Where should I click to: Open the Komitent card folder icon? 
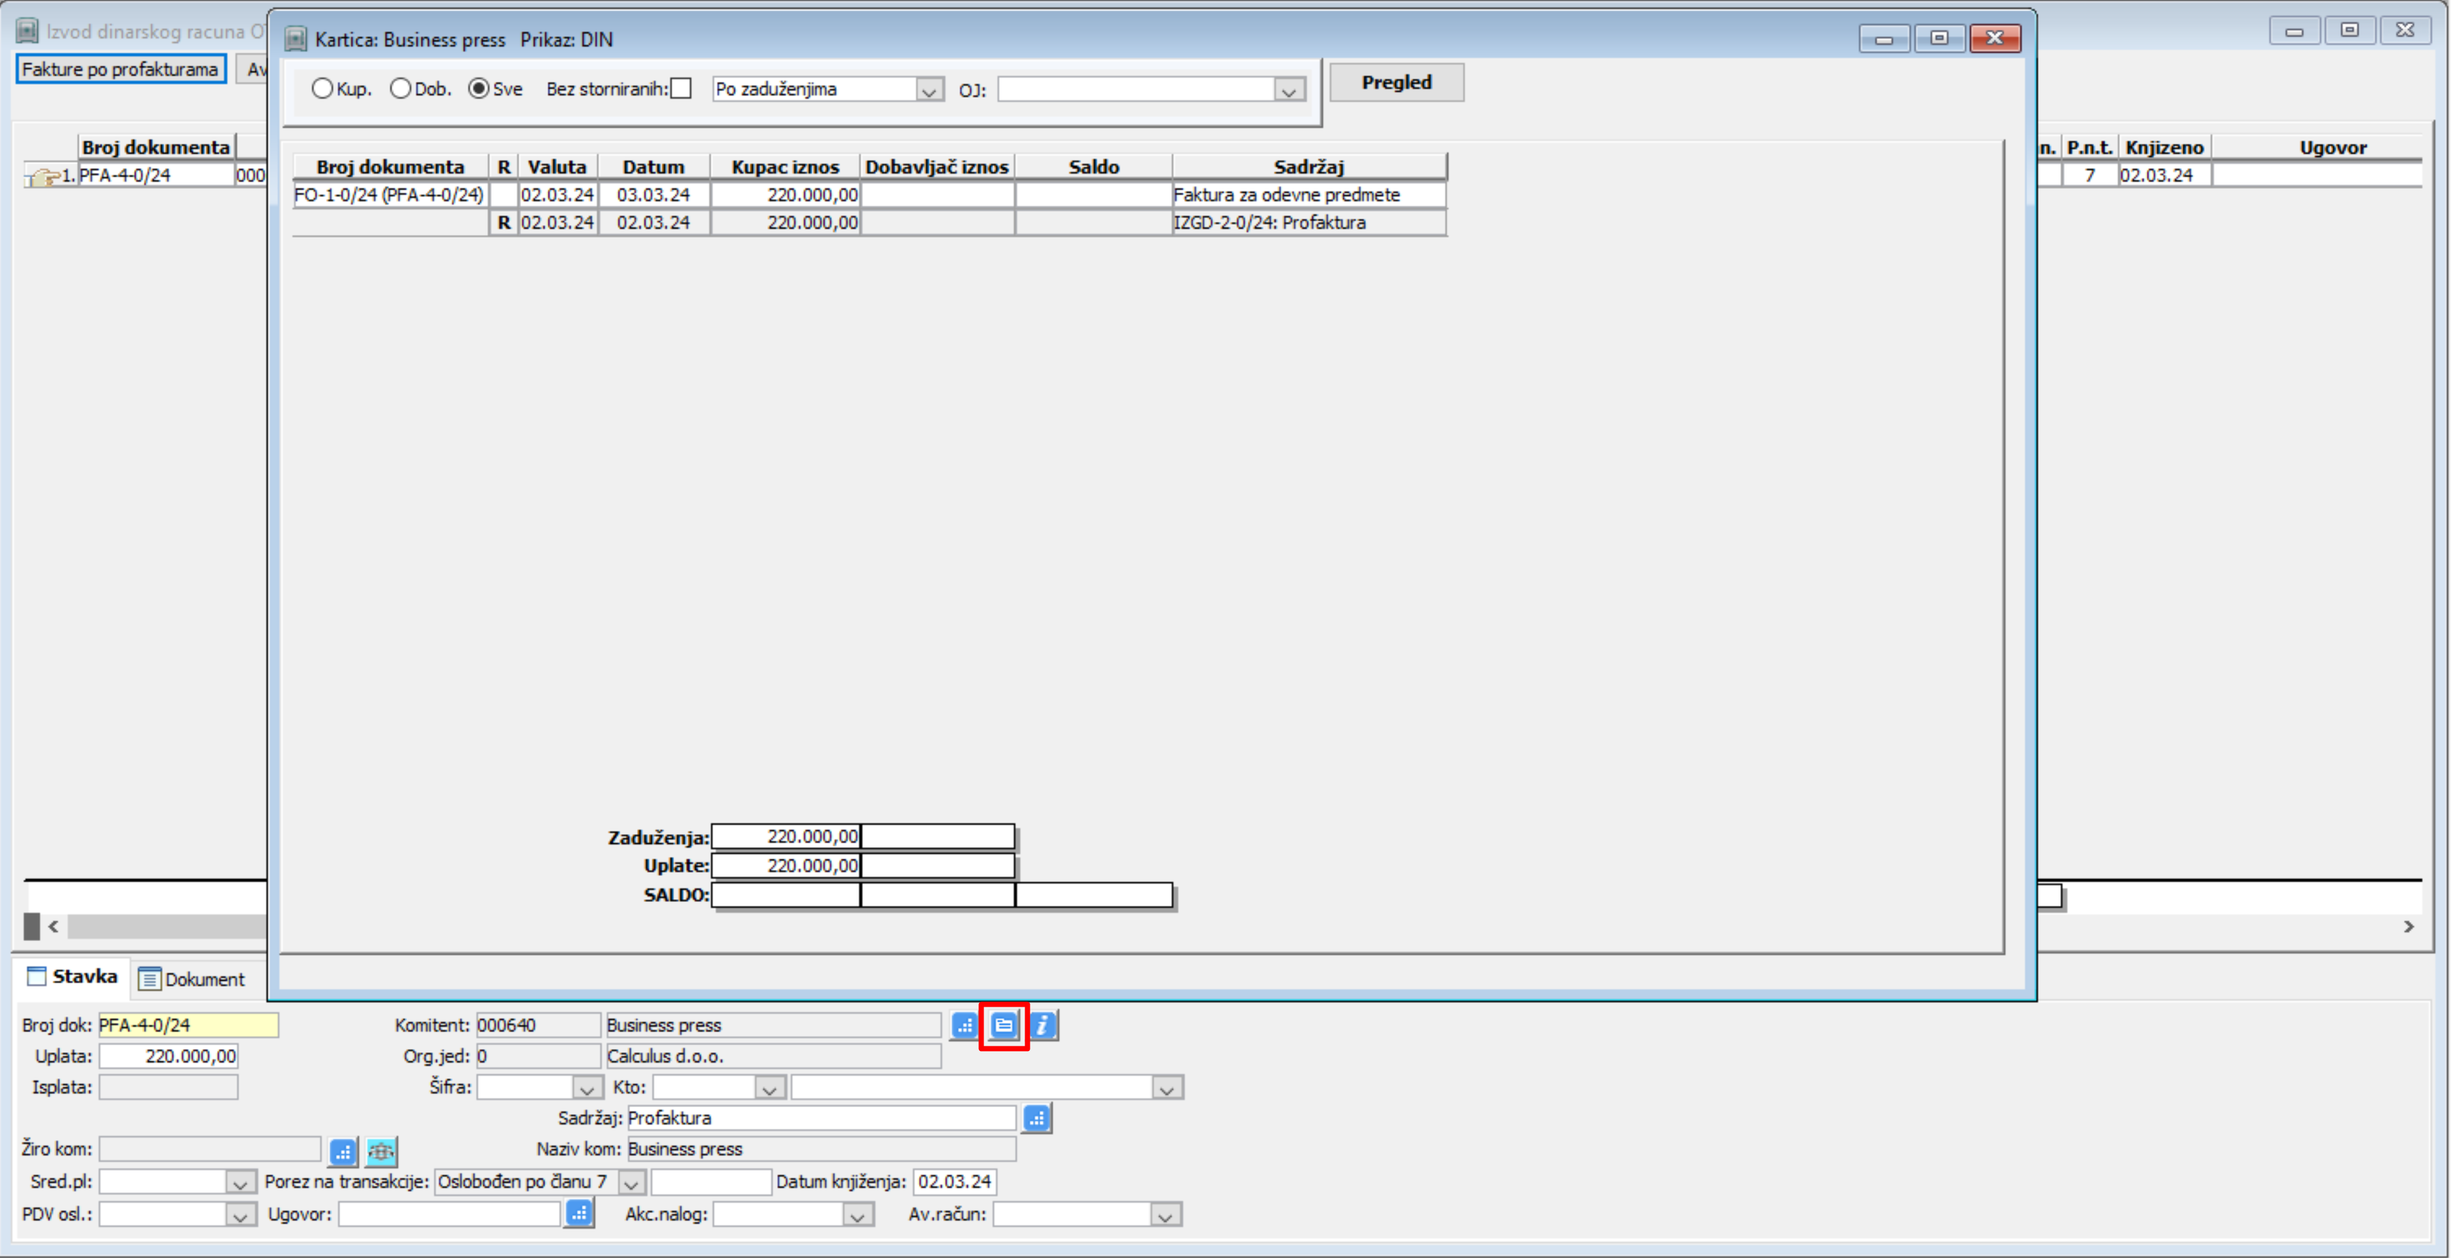(x=1004, y=1025)
